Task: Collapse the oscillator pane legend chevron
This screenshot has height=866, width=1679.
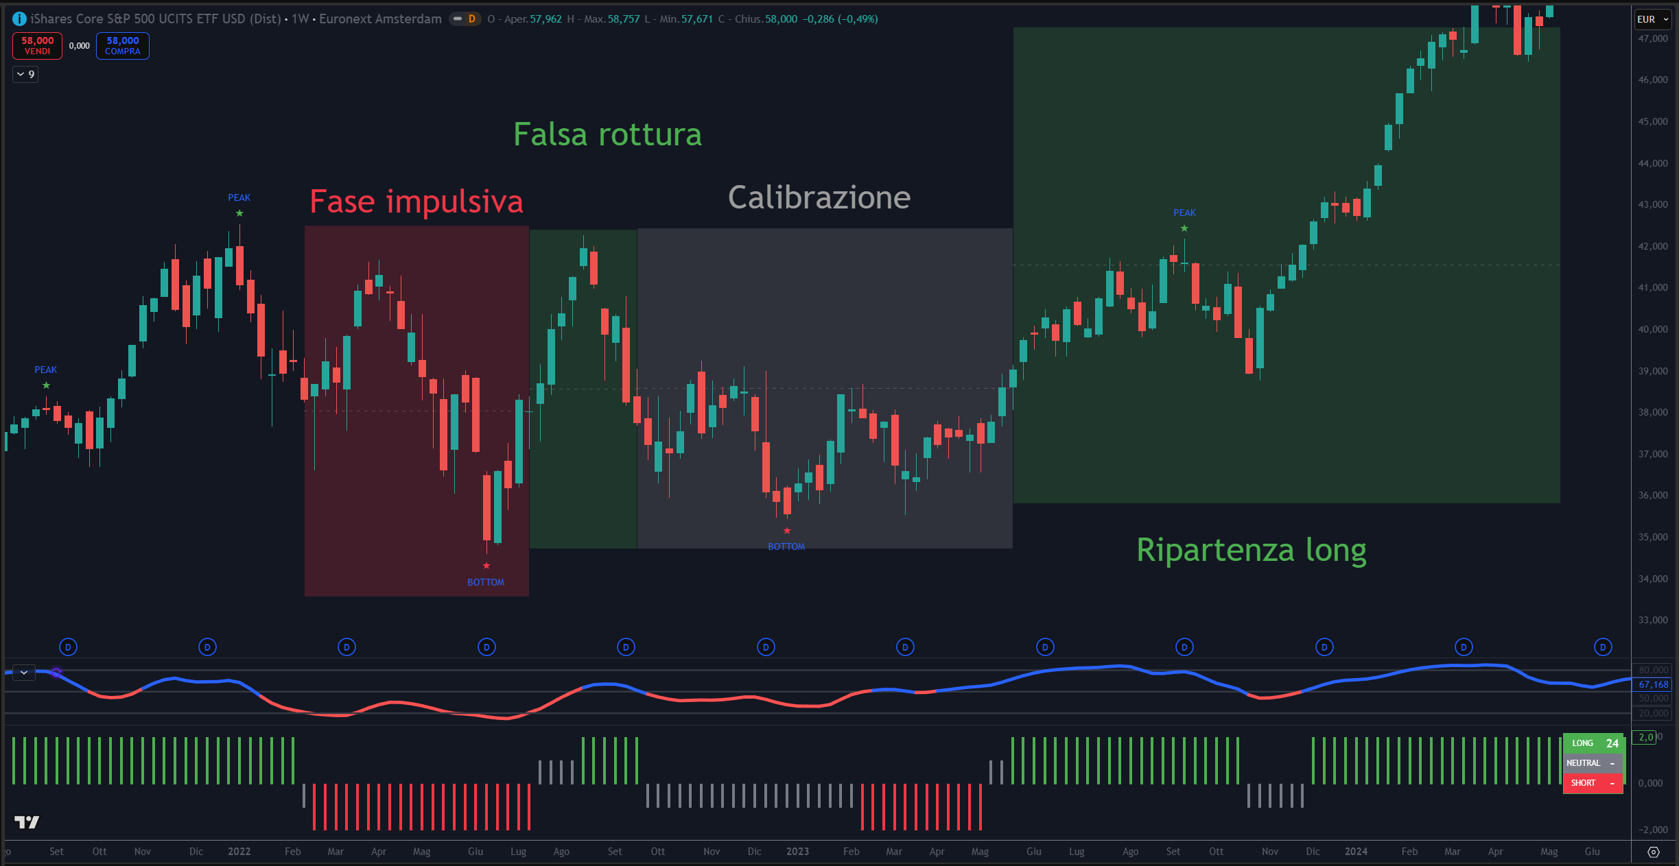Action: [x=24, y=672]
